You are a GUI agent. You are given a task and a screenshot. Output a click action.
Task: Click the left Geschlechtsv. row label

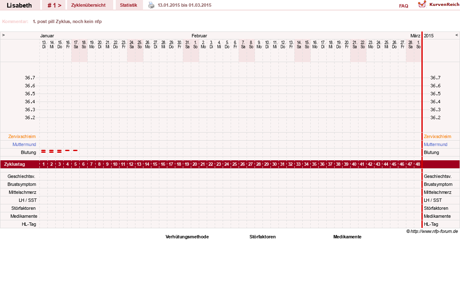[21, 176]
